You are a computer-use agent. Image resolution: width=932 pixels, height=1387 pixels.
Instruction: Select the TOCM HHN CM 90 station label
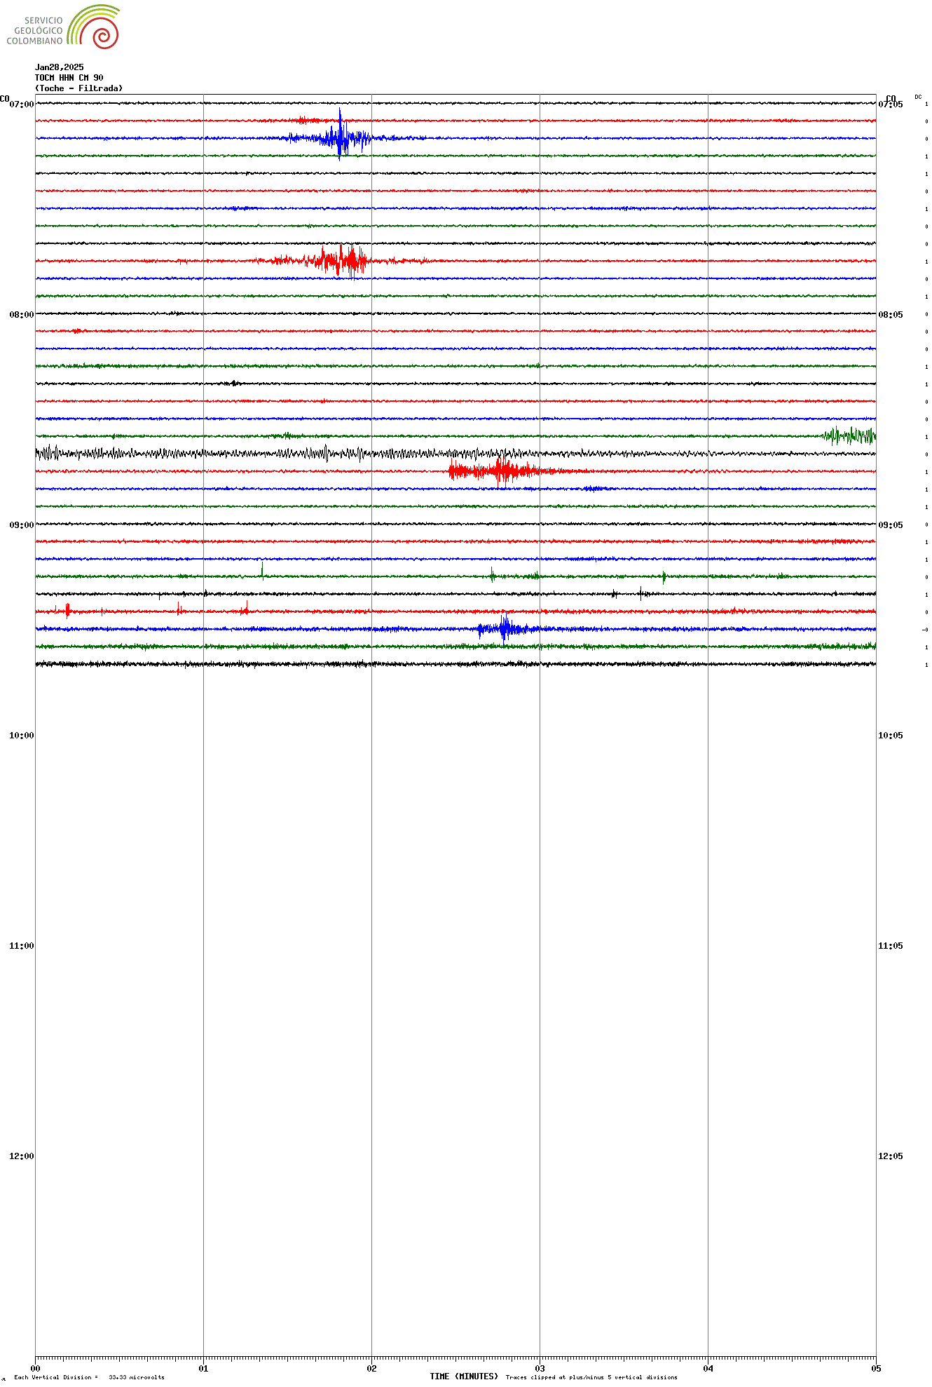coord(69,78)
